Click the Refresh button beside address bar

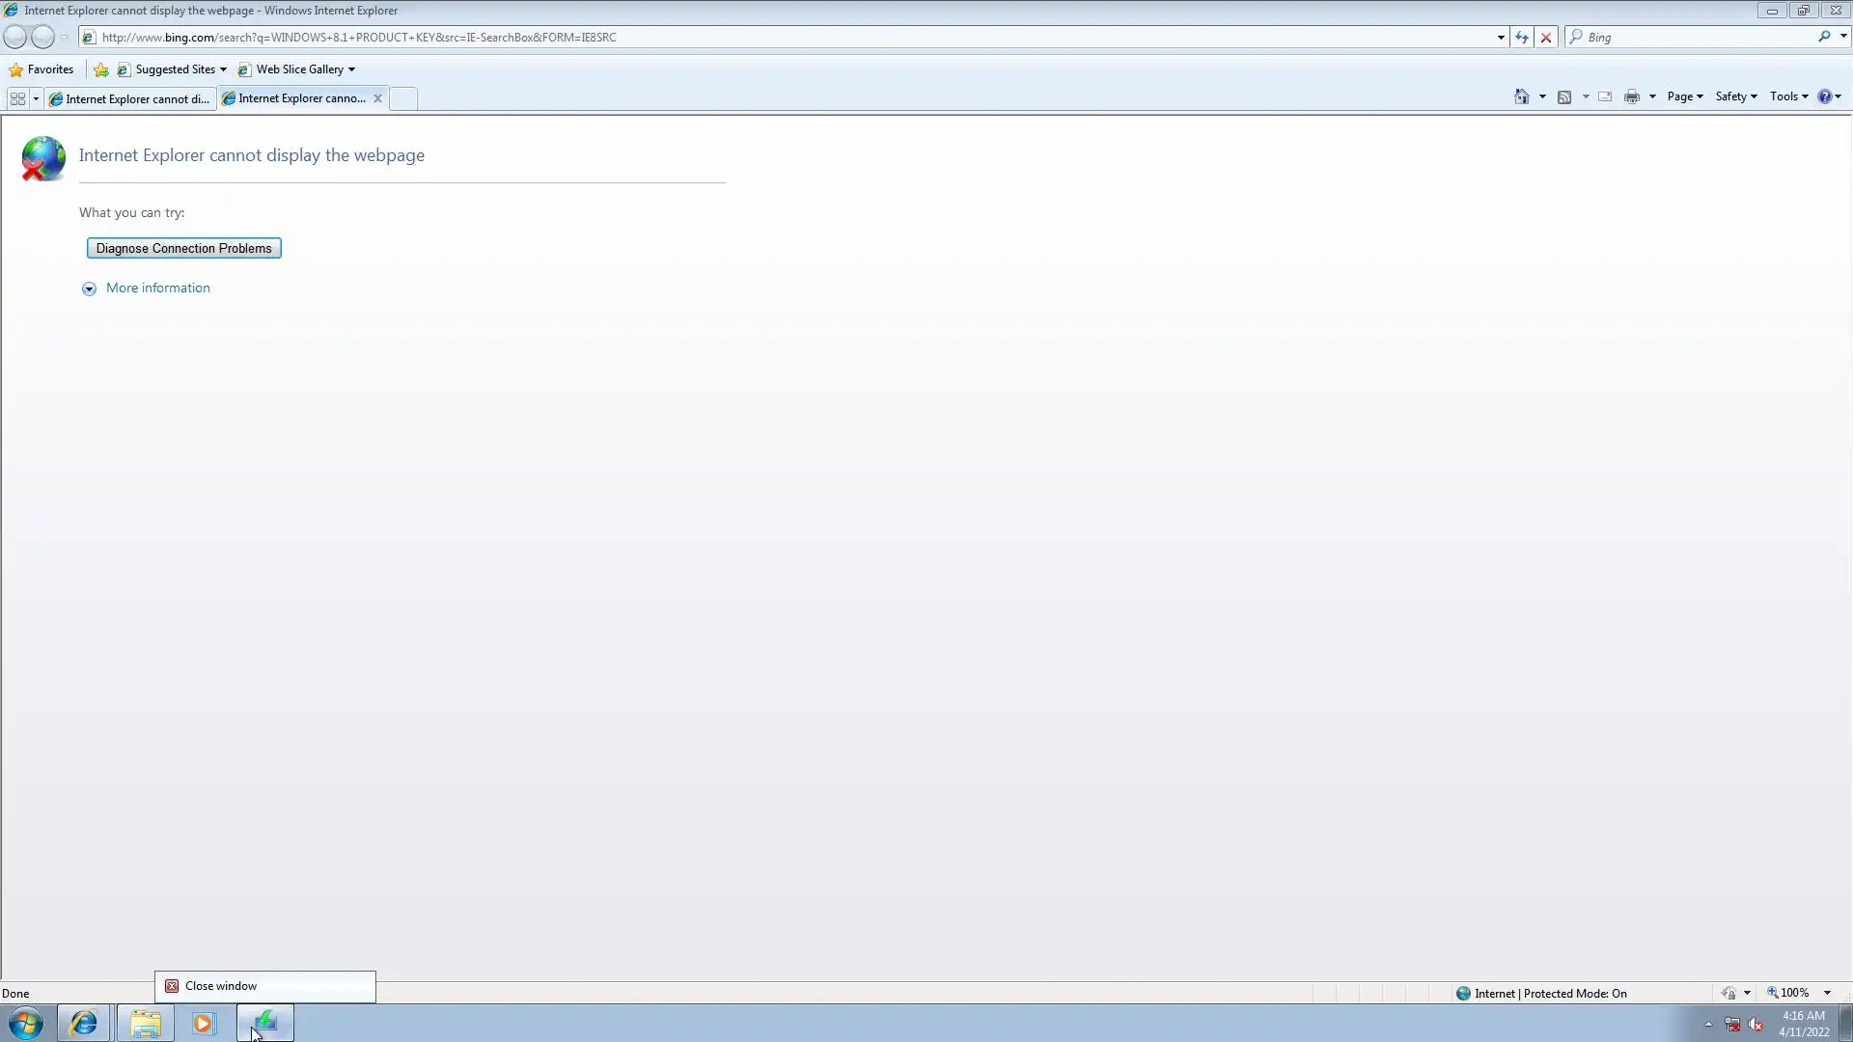(1522, 37)
